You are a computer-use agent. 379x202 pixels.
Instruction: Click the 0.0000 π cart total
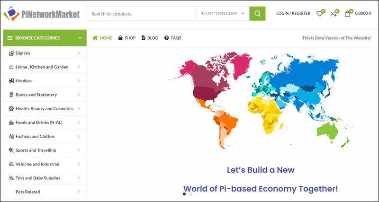363,14
